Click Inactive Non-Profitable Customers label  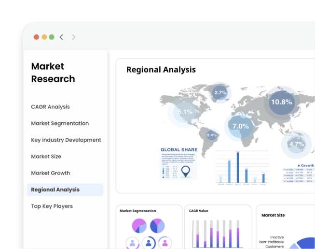click(272, 242)
